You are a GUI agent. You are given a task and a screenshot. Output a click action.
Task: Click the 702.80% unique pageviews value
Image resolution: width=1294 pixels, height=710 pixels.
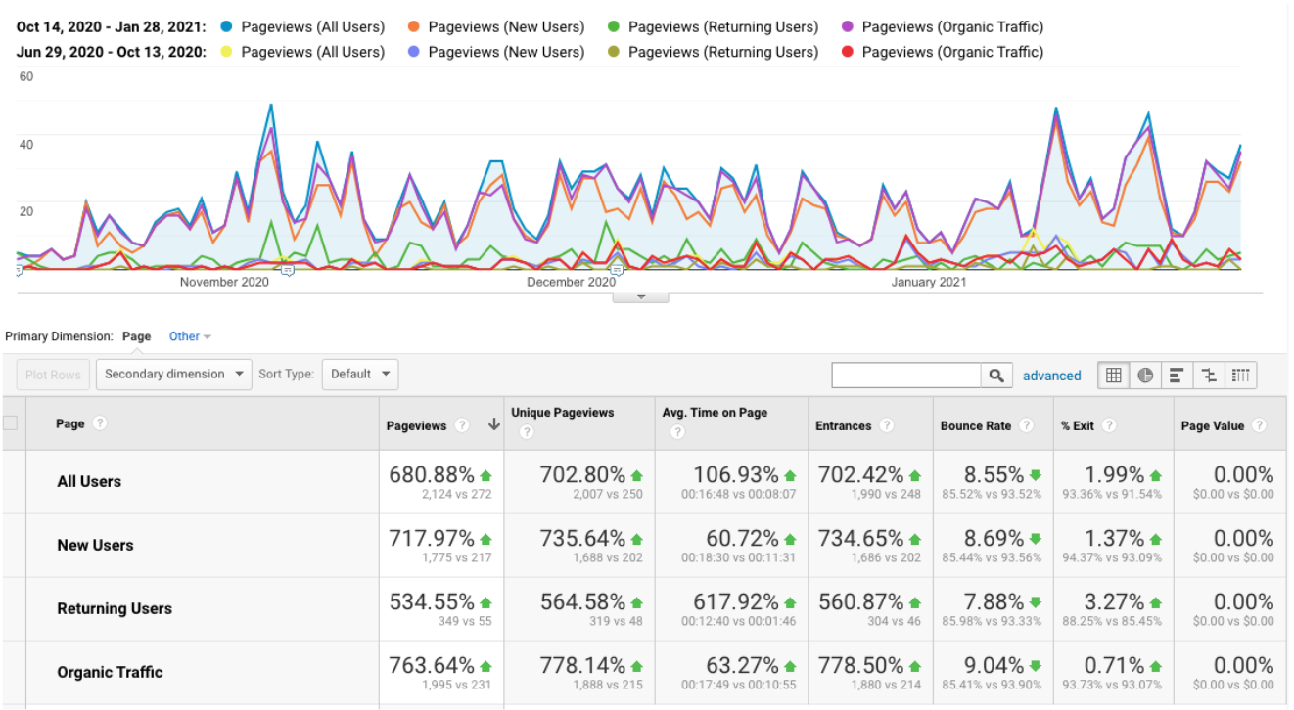click(583, 475)
